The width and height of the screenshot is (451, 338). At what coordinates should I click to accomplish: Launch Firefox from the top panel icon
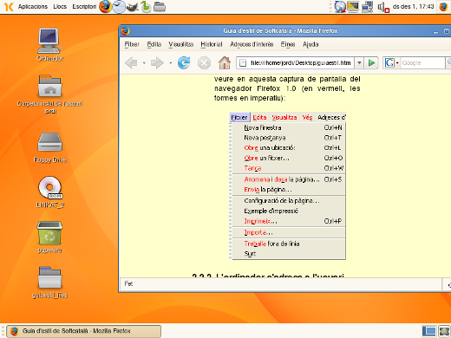(105, 6)
